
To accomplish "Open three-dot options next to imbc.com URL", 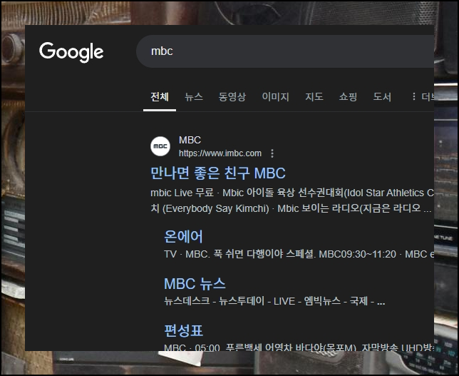I will (x=272, y=153).
